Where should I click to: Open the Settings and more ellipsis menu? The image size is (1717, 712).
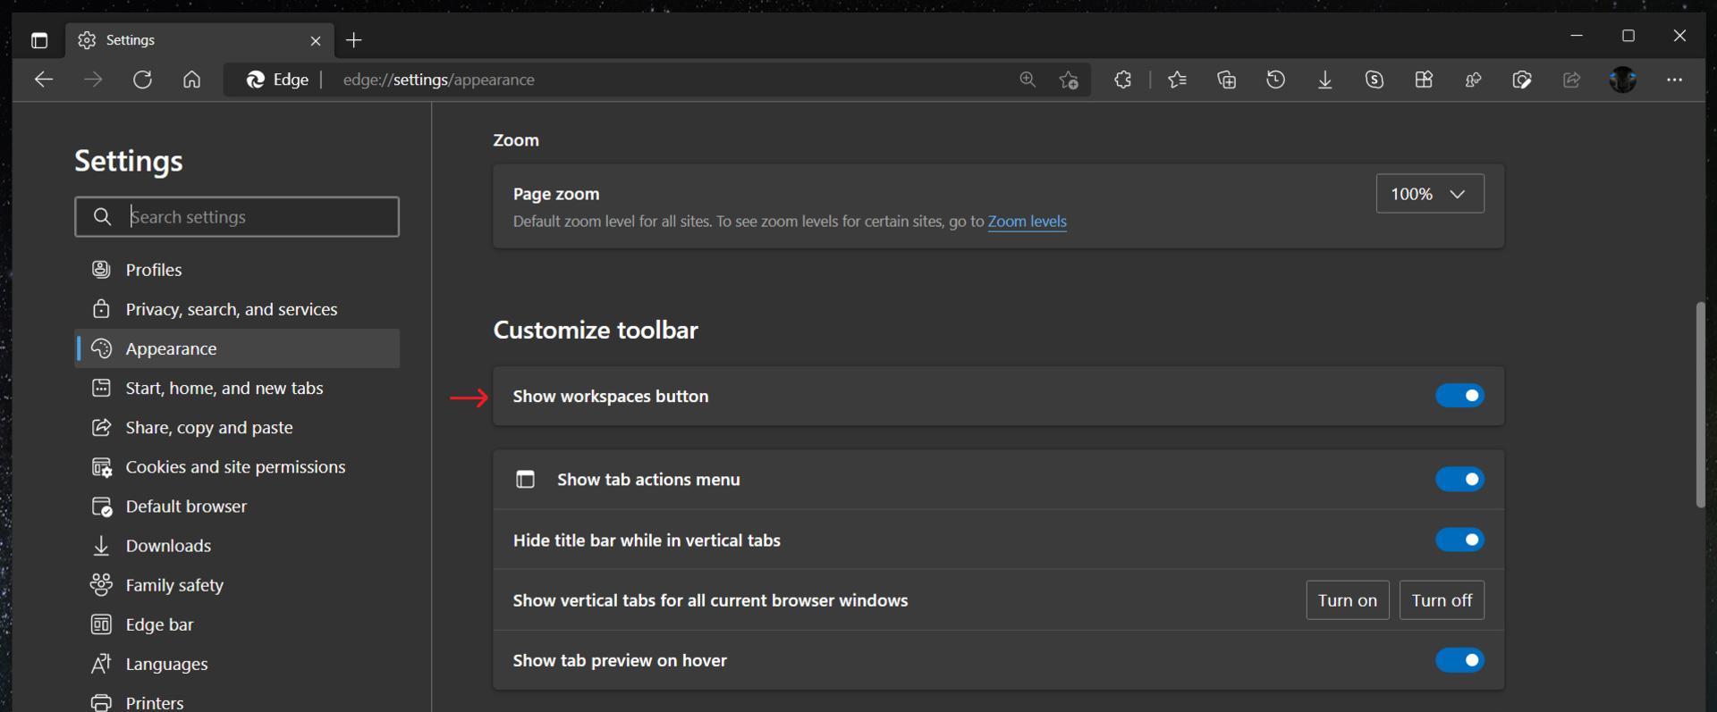1674,80
